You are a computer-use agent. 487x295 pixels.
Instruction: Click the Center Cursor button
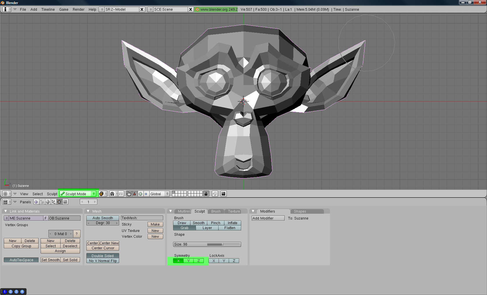tap(103, 248)
